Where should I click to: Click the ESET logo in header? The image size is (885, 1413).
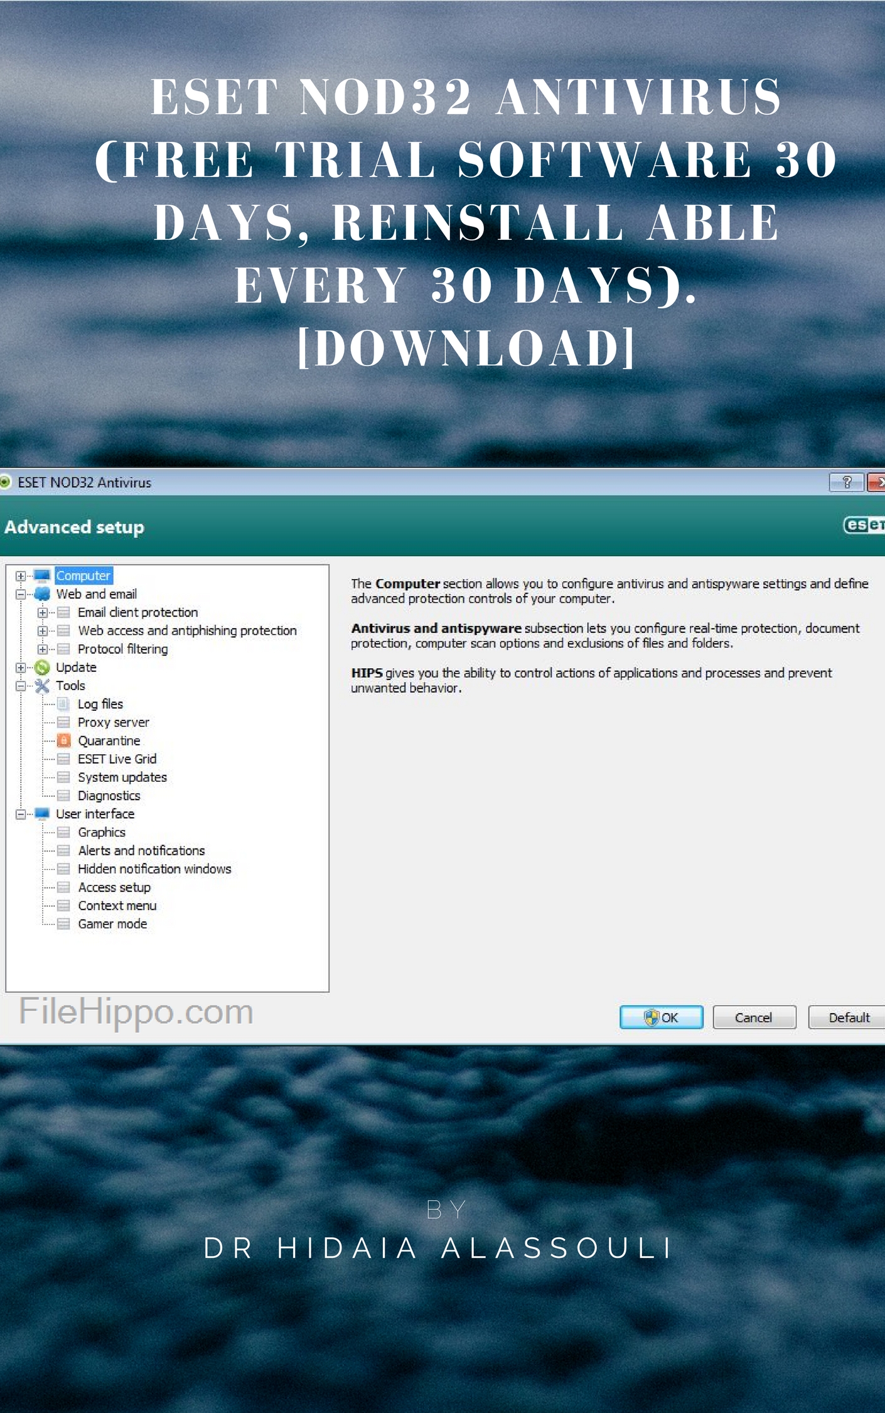click(864, 525)
